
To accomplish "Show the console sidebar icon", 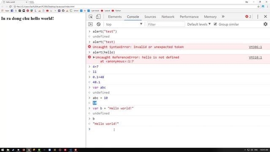I will [90, 24].
